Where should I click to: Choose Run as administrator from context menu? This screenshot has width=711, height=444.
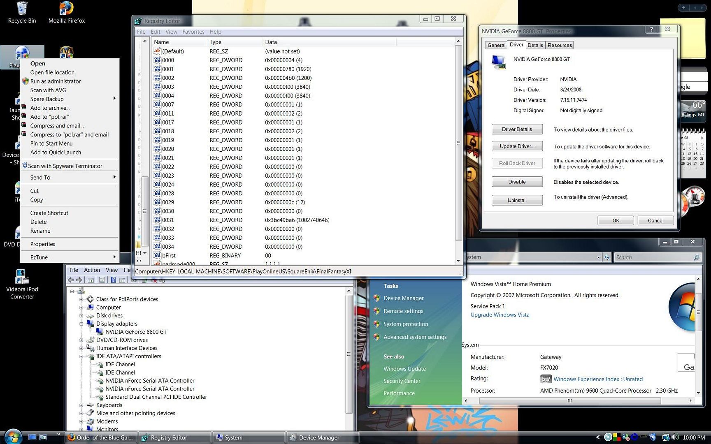69,81
